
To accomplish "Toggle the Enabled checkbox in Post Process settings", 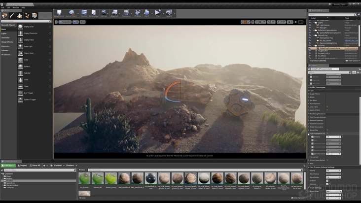I will click(327, 180).
